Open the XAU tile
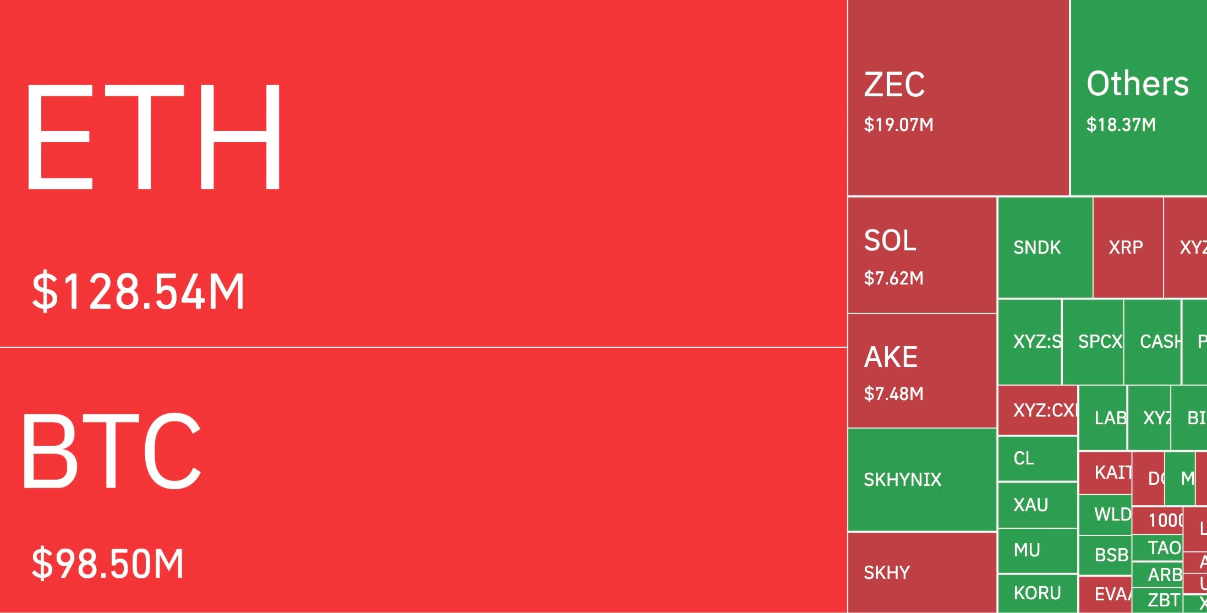Screen dimensions: 1207x613 click(x=1038, y=505)
